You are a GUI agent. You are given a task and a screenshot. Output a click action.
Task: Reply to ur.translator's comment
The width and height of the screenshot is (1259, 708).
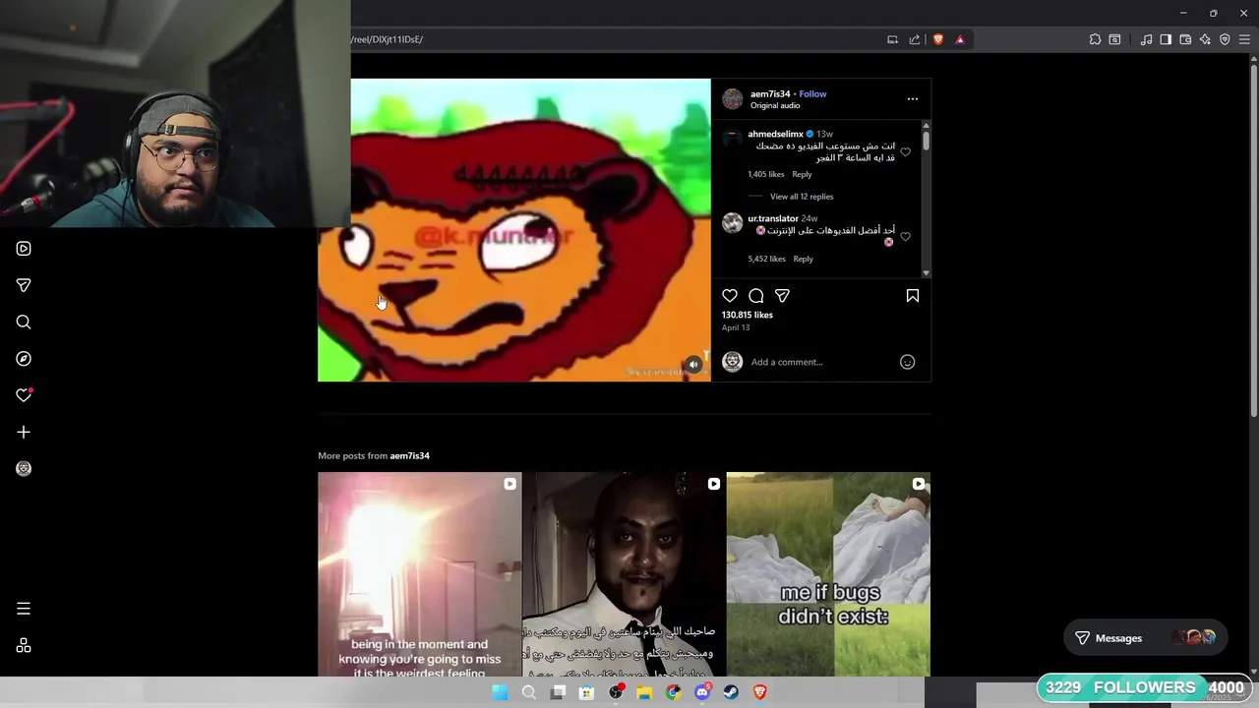click(x=804, y=259)
